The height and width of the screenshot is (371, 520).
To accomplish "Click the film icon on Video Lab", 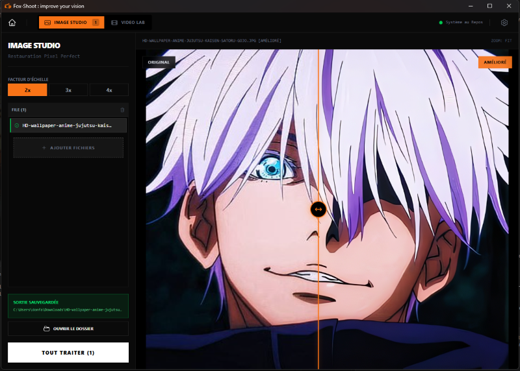I will (x=114, y=23).
